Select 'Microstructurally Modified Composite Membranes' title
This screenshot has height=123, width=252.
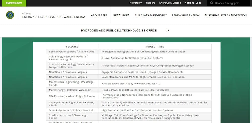click(155, 104)
